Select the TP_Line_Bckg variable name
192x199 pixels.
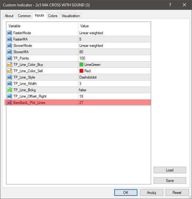tap(25, 90)
